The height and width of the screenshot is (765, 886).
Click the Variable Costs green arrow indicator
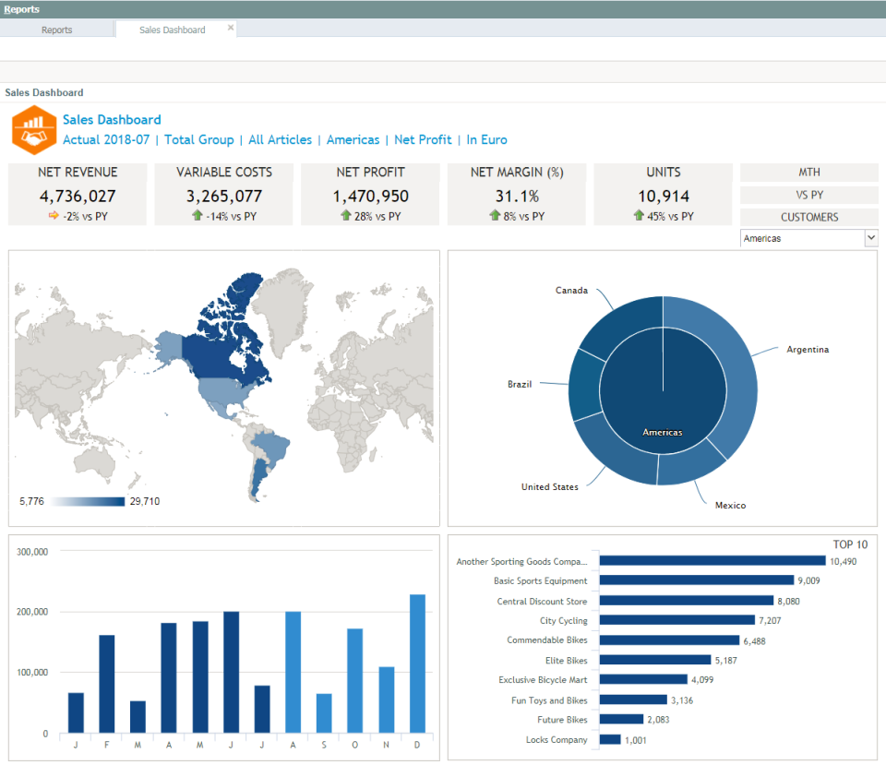pyautogui.click(x=198, y=216)
